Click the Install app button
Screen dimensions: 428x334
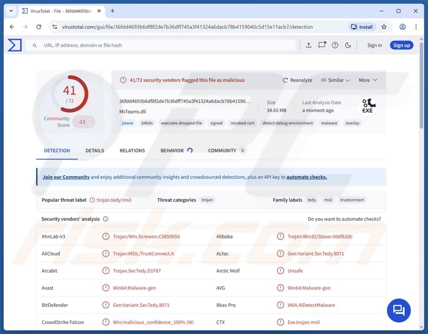(362, 27)
